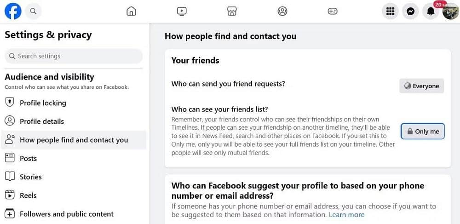The width and height of the screenshot is (460, 224).
Task: Open the Marketplace storefront icon
Action: (x=232, y=11)
